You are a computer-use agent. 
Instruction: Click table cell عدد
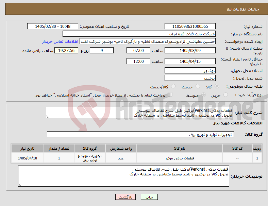tap(121, 158)
